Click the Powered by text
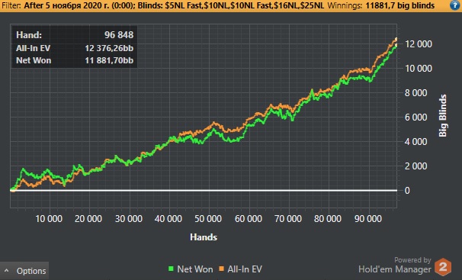This screenshot has width=462, height=280. (x=412, y=260)
